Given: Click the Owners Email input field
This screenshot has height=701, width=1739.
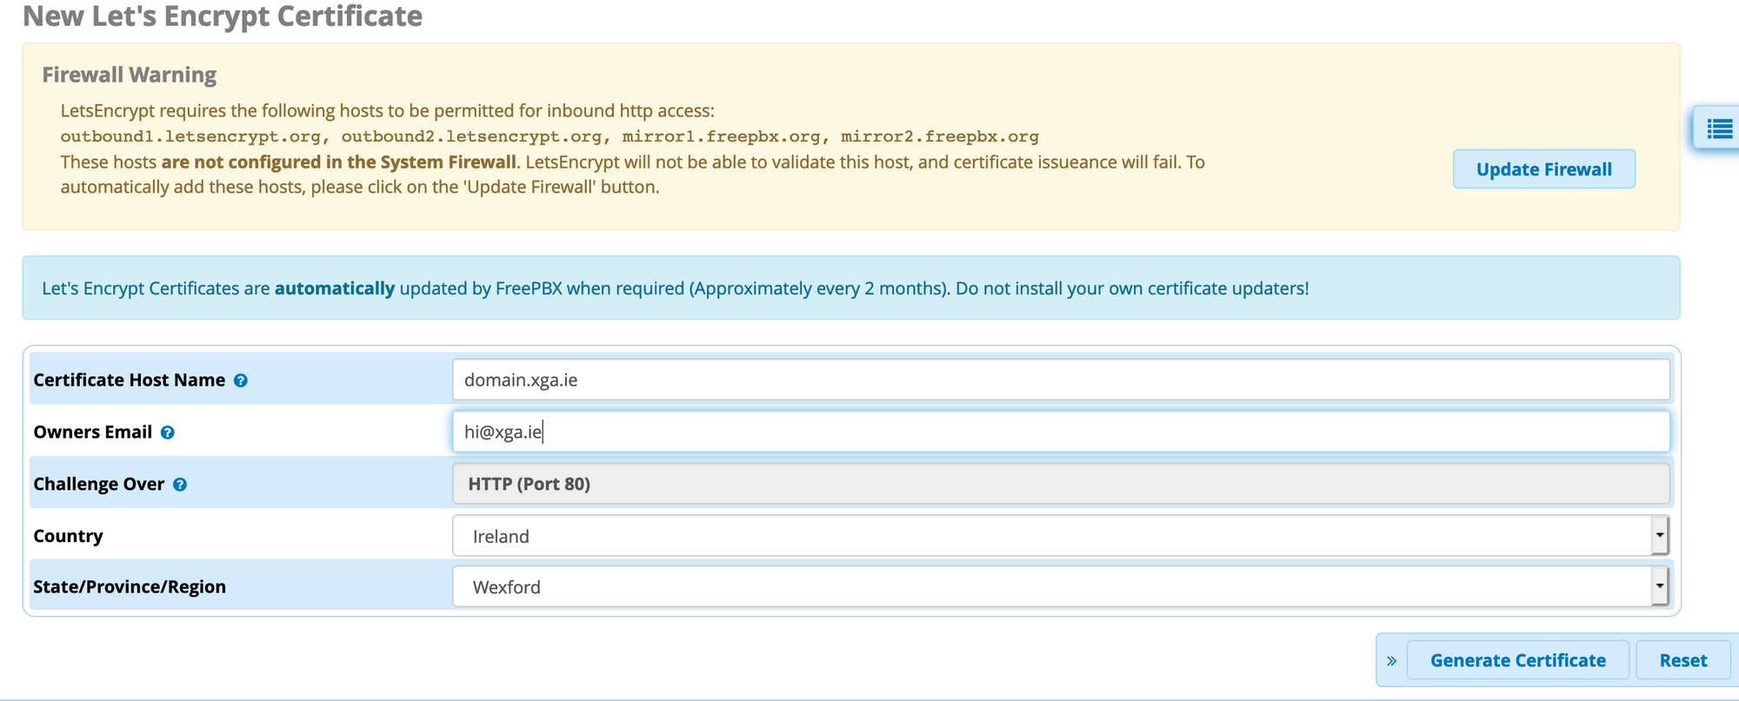Looking at the screenshot, I should 1061,432.
